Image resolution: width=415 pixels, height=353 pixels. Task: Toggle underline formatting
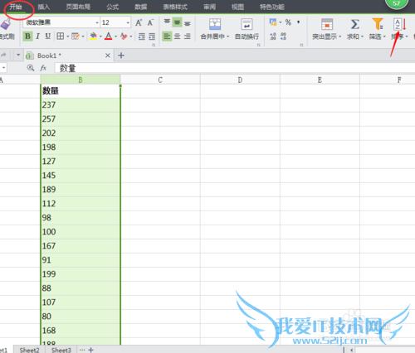click(x=48, y=36)
